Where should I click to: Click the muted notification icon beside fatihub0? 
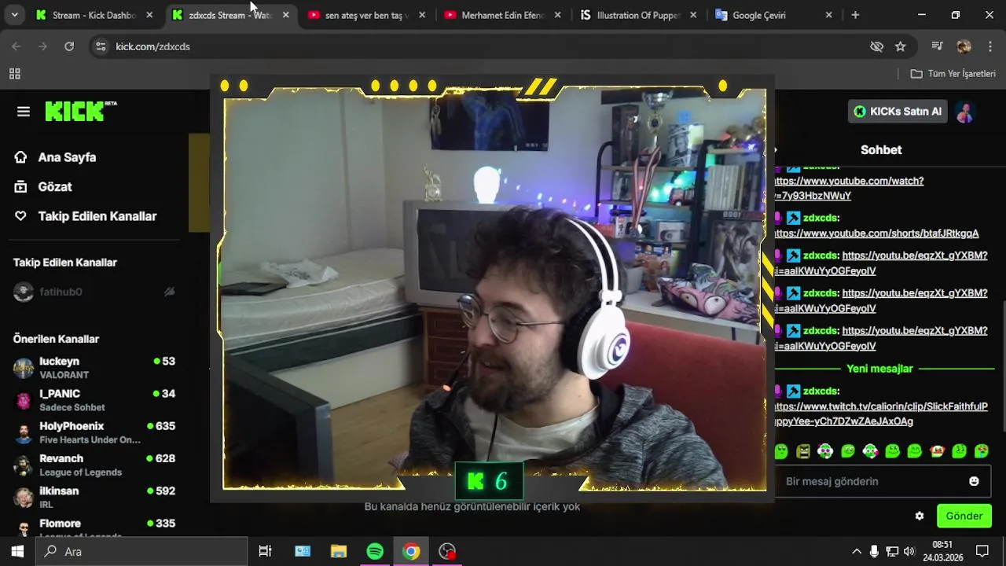pyautogui.click(x=169, y=292)
